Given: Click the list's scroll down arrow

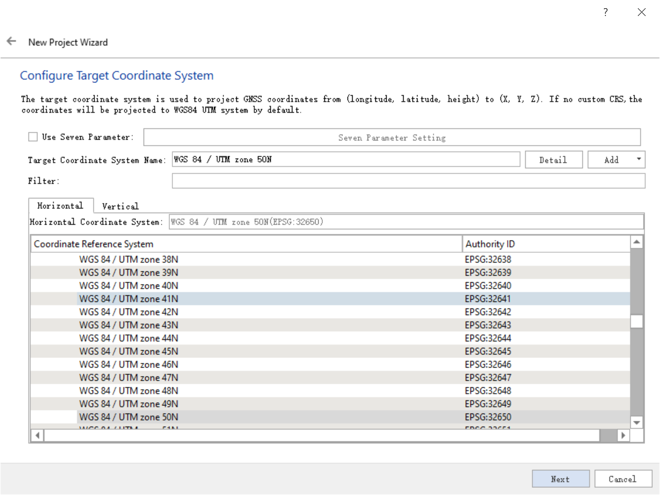Looking at the screenshot, I should click(x=637, y=422).
